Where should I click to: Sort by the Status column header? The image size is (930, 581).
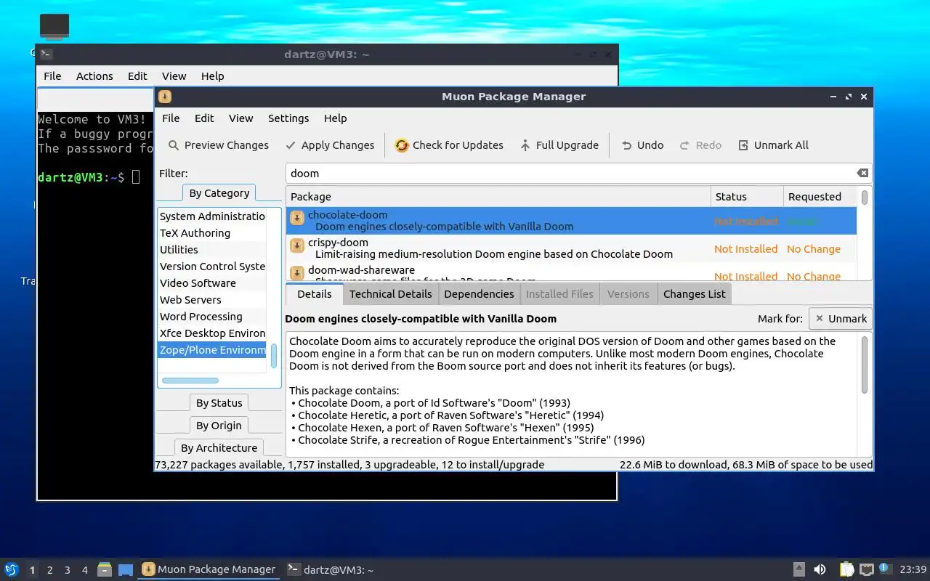point(747,197)
